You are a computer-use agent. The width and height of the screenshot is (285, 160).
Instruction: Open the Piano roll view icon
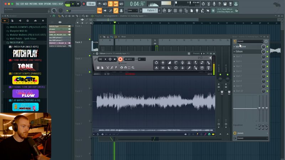click(170, 11)
